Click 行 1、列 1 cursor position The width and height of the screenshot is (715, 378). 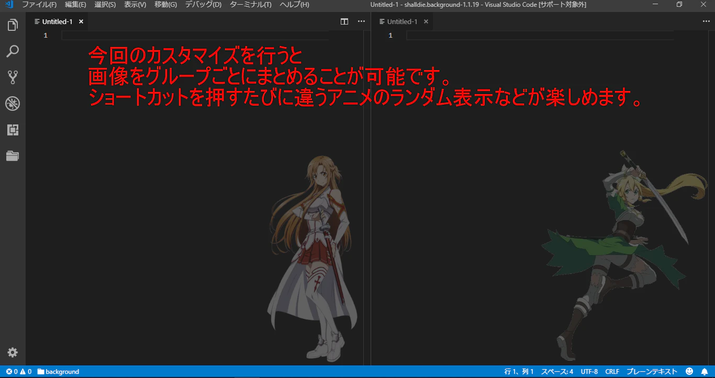[x=519, y=372]
